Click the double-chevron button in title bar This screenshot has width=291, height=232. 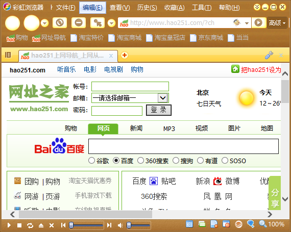[x=257, y=7]
